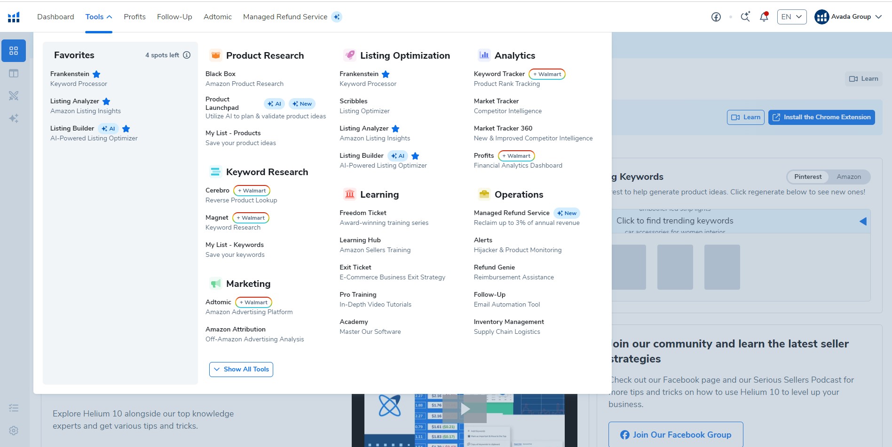This screenshot has height=447, width=892.
Task: Open the EN language dropdown
Action: click(791, 16)
